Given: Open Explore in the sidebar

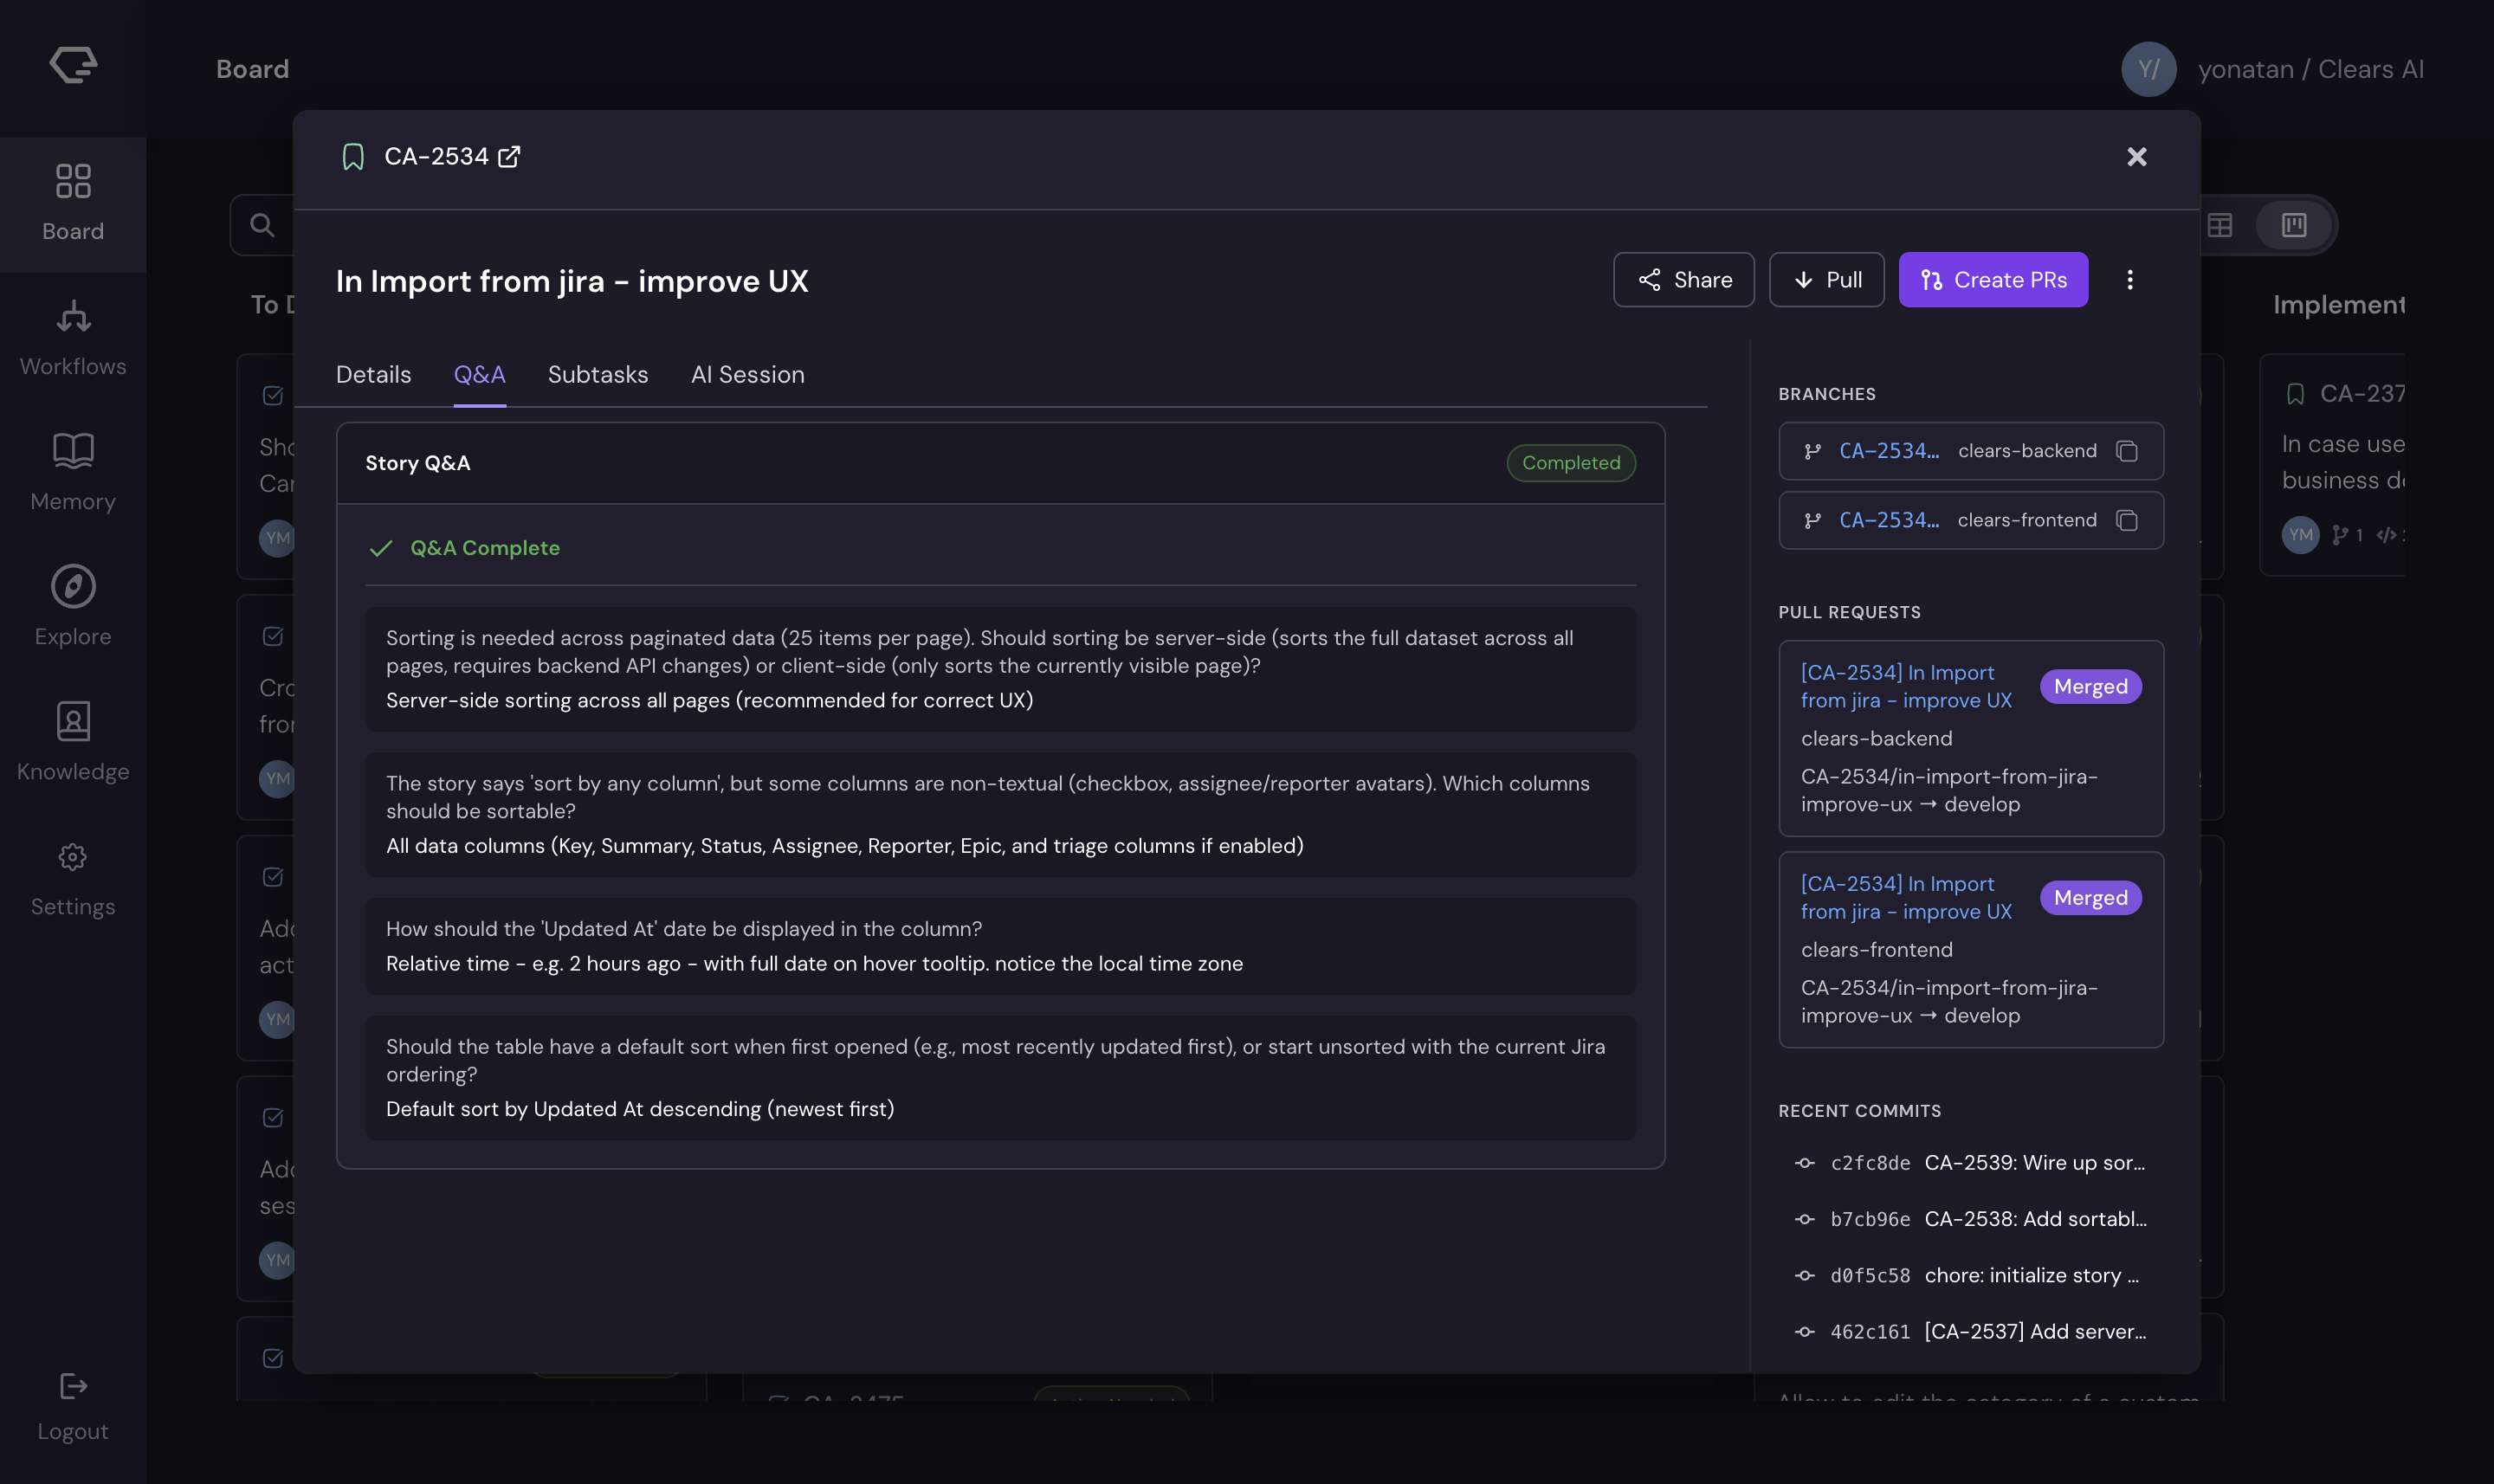Looking at the screenshot, I should coord(73,609).
